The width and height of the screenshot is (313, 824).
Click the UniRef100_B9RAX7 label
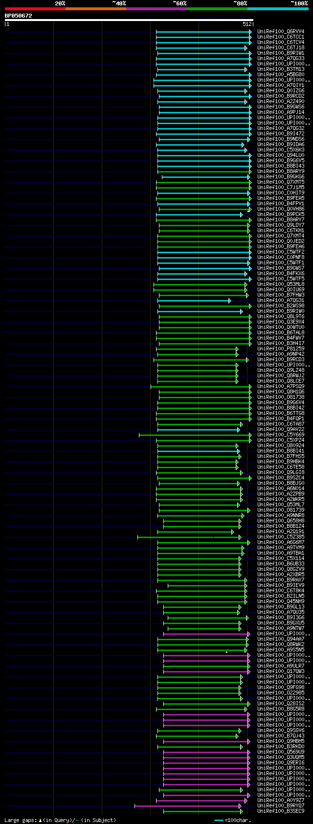click(281, 580)
